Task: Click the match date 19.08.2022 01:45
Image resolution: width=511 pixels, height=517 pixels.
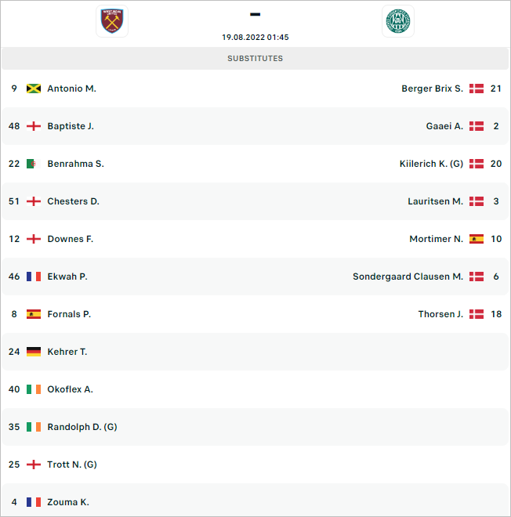Action: click(255, 38)
